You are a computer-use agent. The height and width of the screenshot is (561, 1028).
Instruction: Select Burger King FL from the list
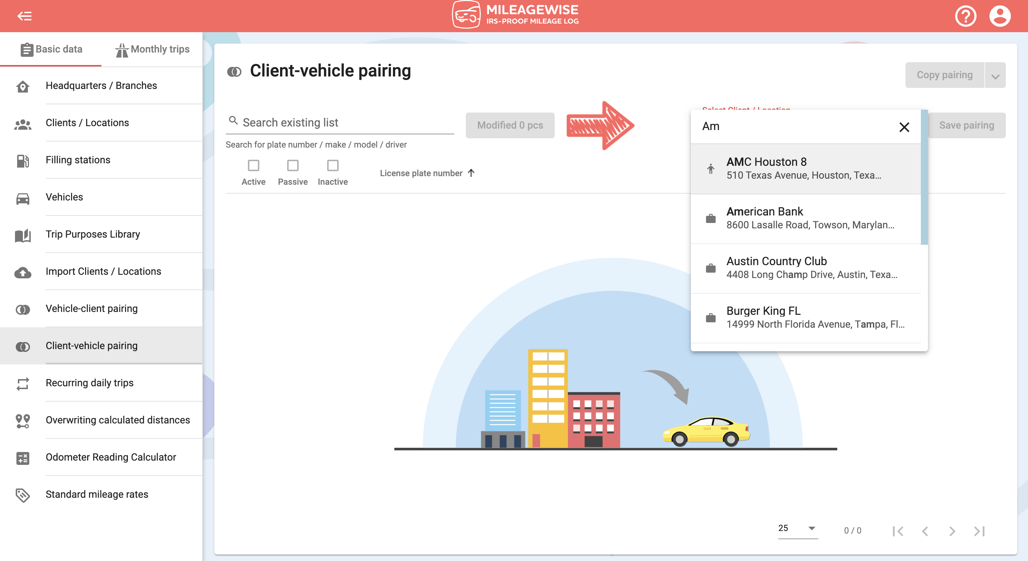pyautogui.click(x=805, y=318)
